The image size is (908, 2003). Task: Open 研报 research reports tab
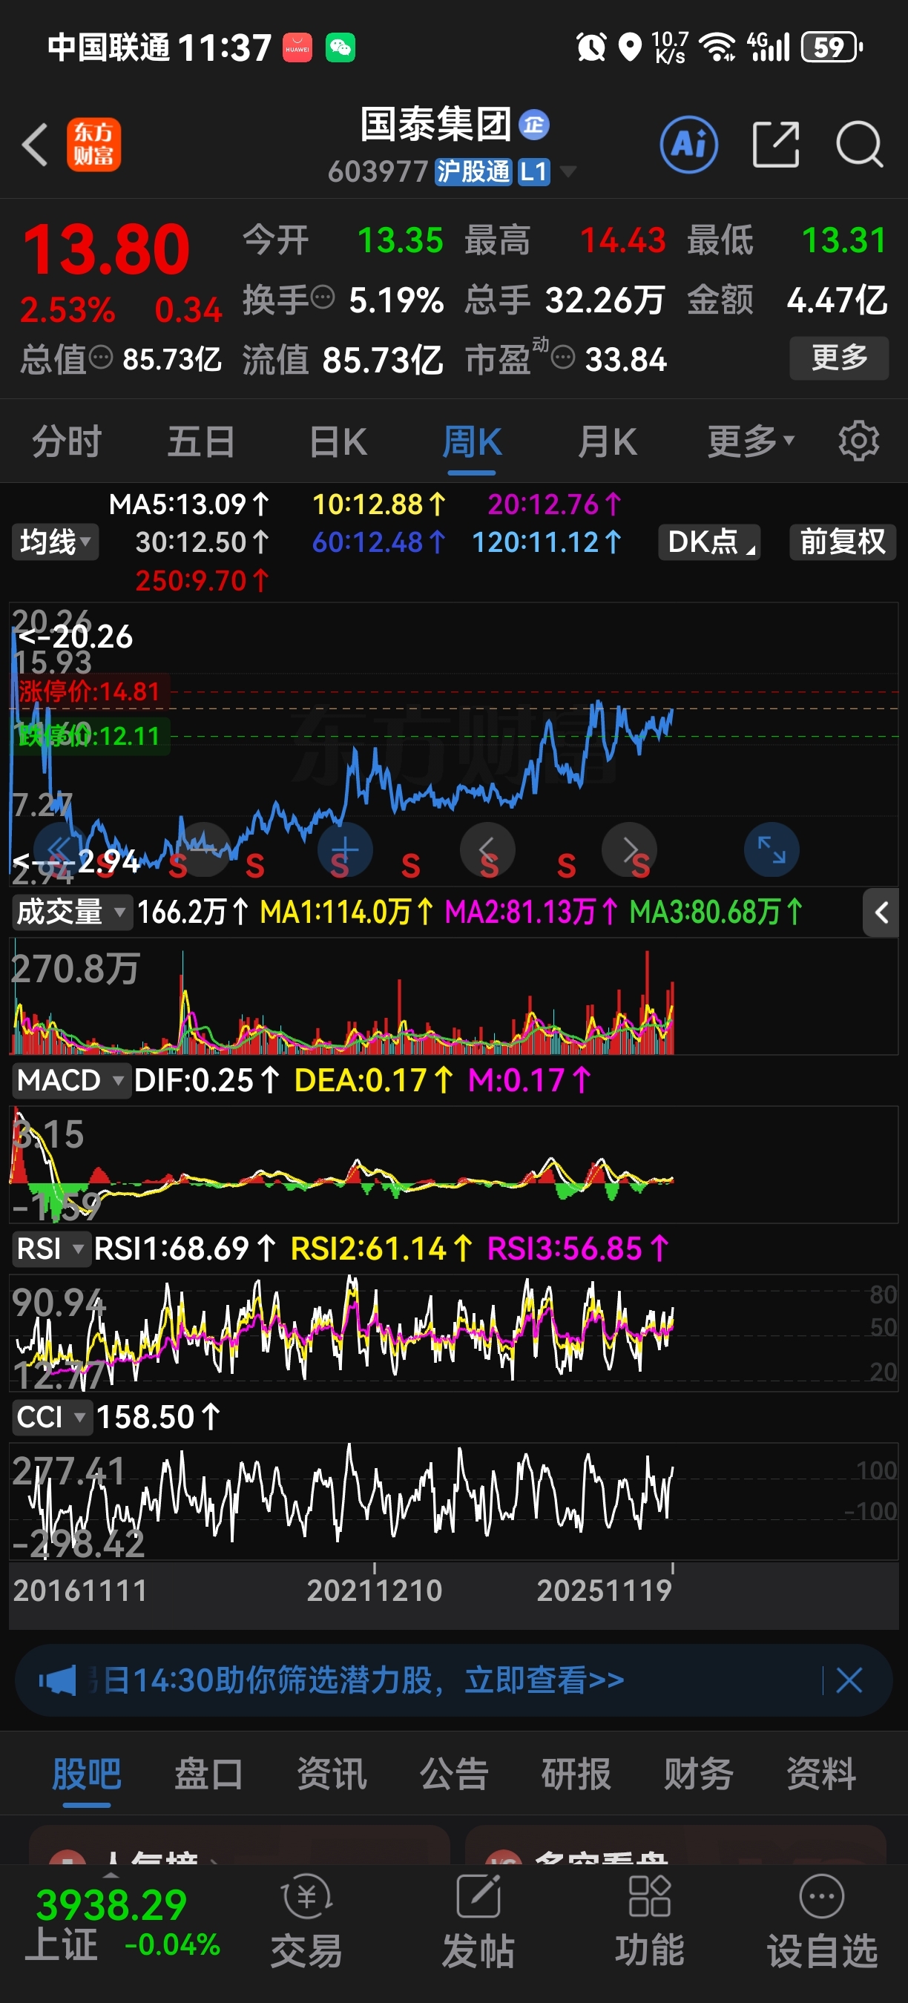coord(576,1775)
